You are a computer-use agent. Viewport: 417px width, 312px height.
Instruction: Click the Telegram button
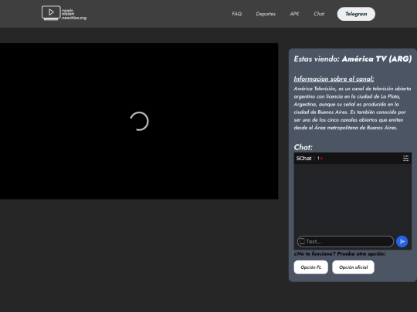(356, 14)
